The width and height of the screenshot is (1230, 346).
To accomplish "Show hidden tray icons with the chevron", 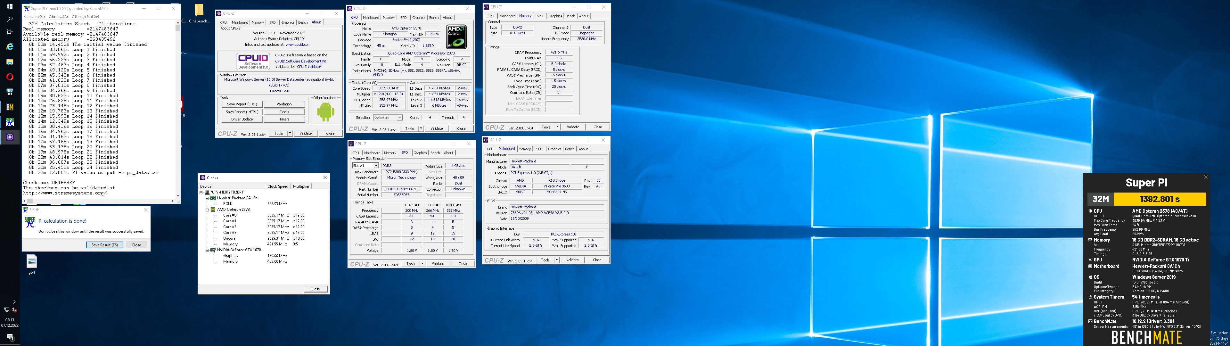I will [x=14, y=301].
